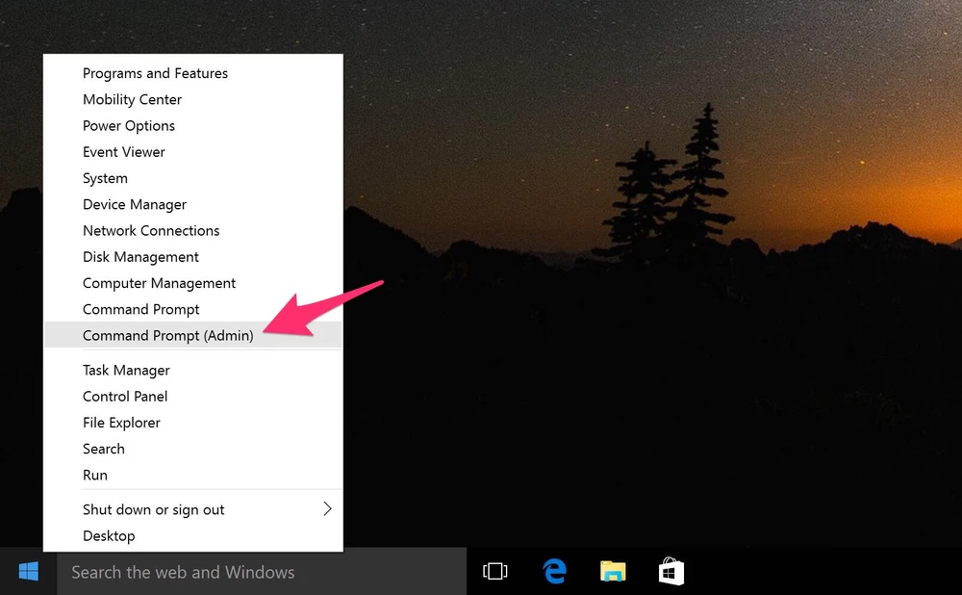Launch Task Manager from the menu
962x595 pixels.
126,370
